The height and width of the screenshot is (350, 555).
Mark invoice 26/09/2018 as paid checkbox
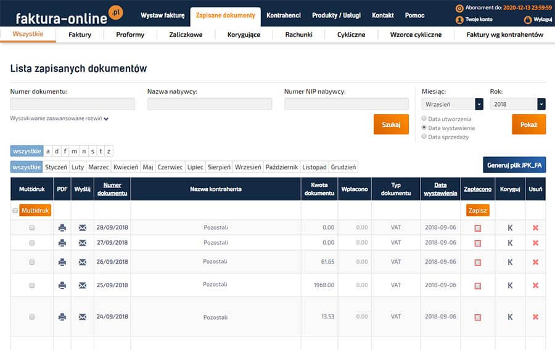pyautogui.click(x=477, y=262)
